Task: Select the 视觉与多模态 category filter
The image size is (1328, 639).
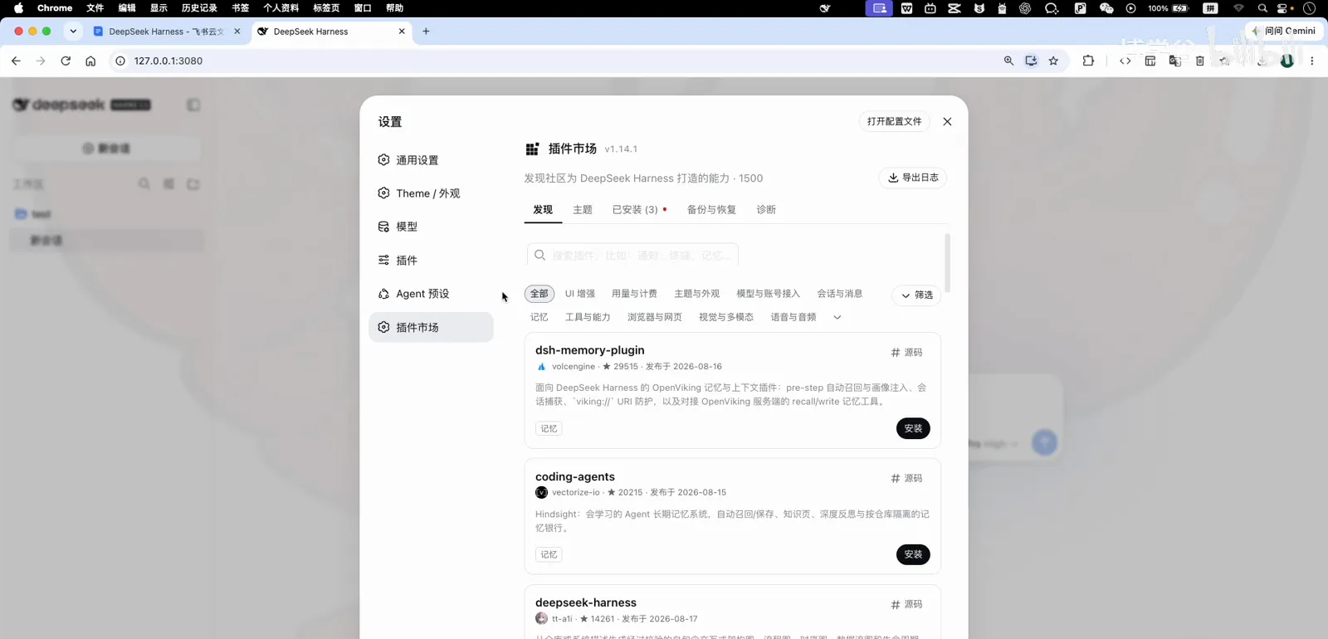Action: pyautogui.click(x=726, y=317)
